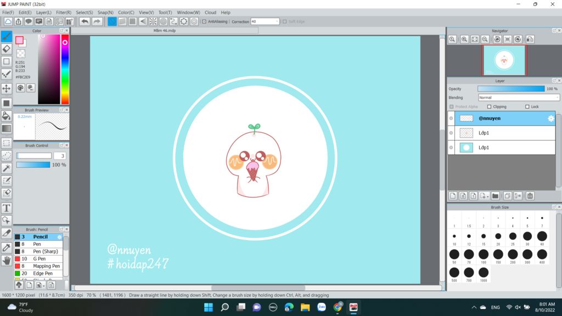Click the Navigator canvas thumbnail
This screenshot has width=562, height=316.
coord(504,60)
